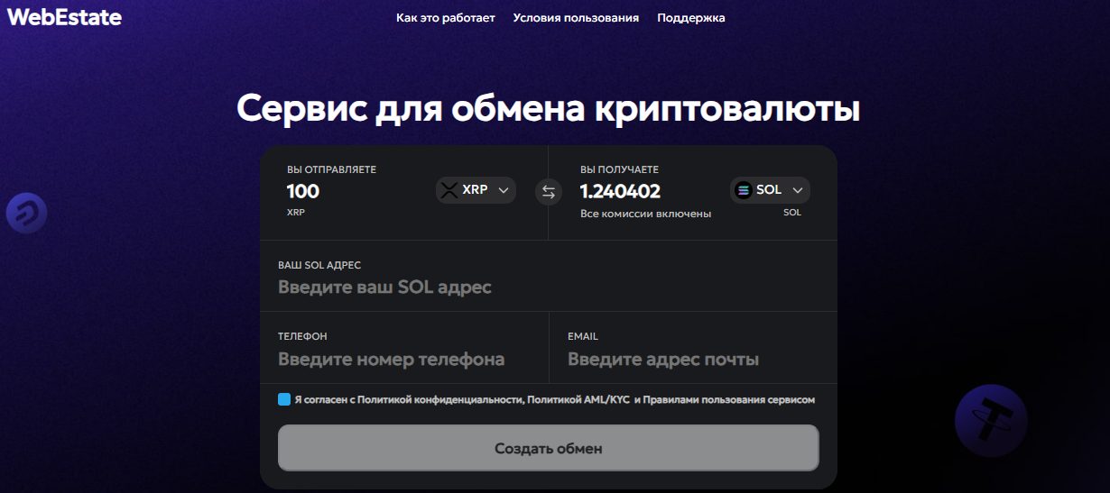Open the Как это работает page
The height and width of the screenshot is (493, 1110).
point(446,18)
